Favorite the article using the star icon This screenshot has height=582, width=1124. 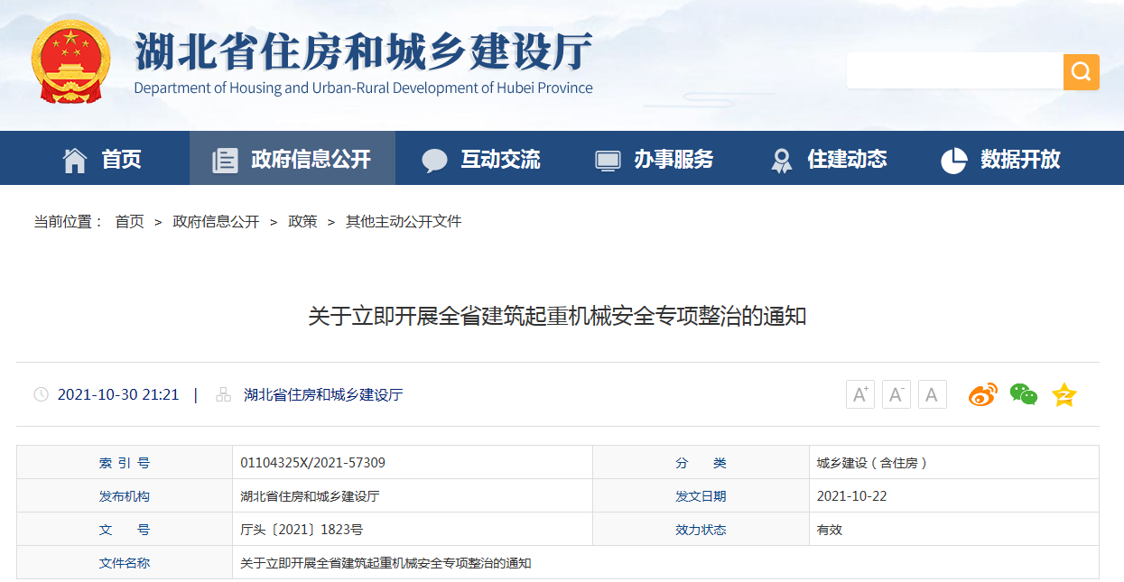click(x=1064, y=393)
